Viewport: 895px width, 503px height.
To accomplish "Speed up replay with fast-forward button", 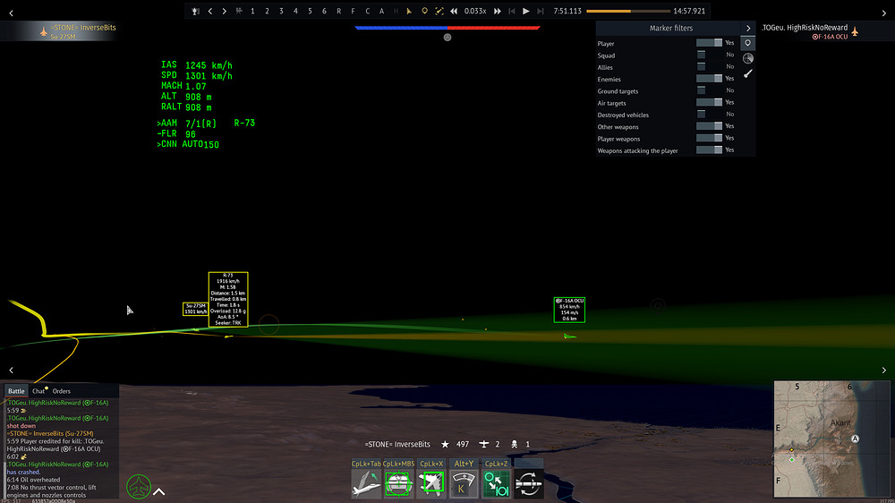I will pos(497,11).
